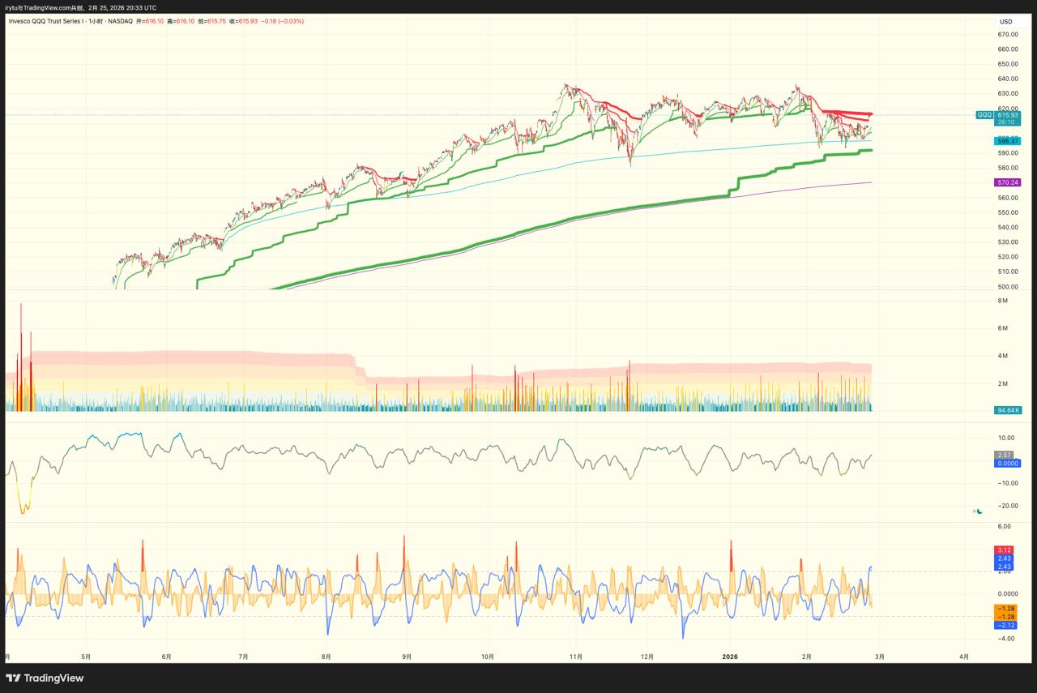Click the blue -2.12 indicator label

1005,625
